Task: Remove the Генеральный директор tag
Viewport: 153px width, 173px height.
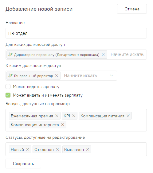Action: click(57, 76)
